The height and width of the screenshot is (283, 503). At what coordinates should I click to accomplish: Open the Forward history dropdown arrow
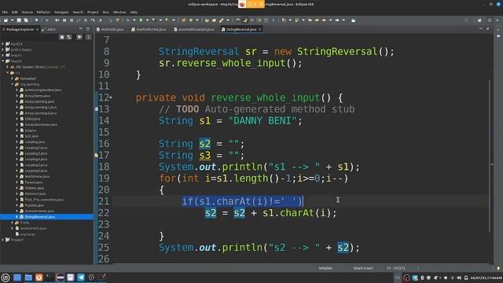(x=343, y=20)
